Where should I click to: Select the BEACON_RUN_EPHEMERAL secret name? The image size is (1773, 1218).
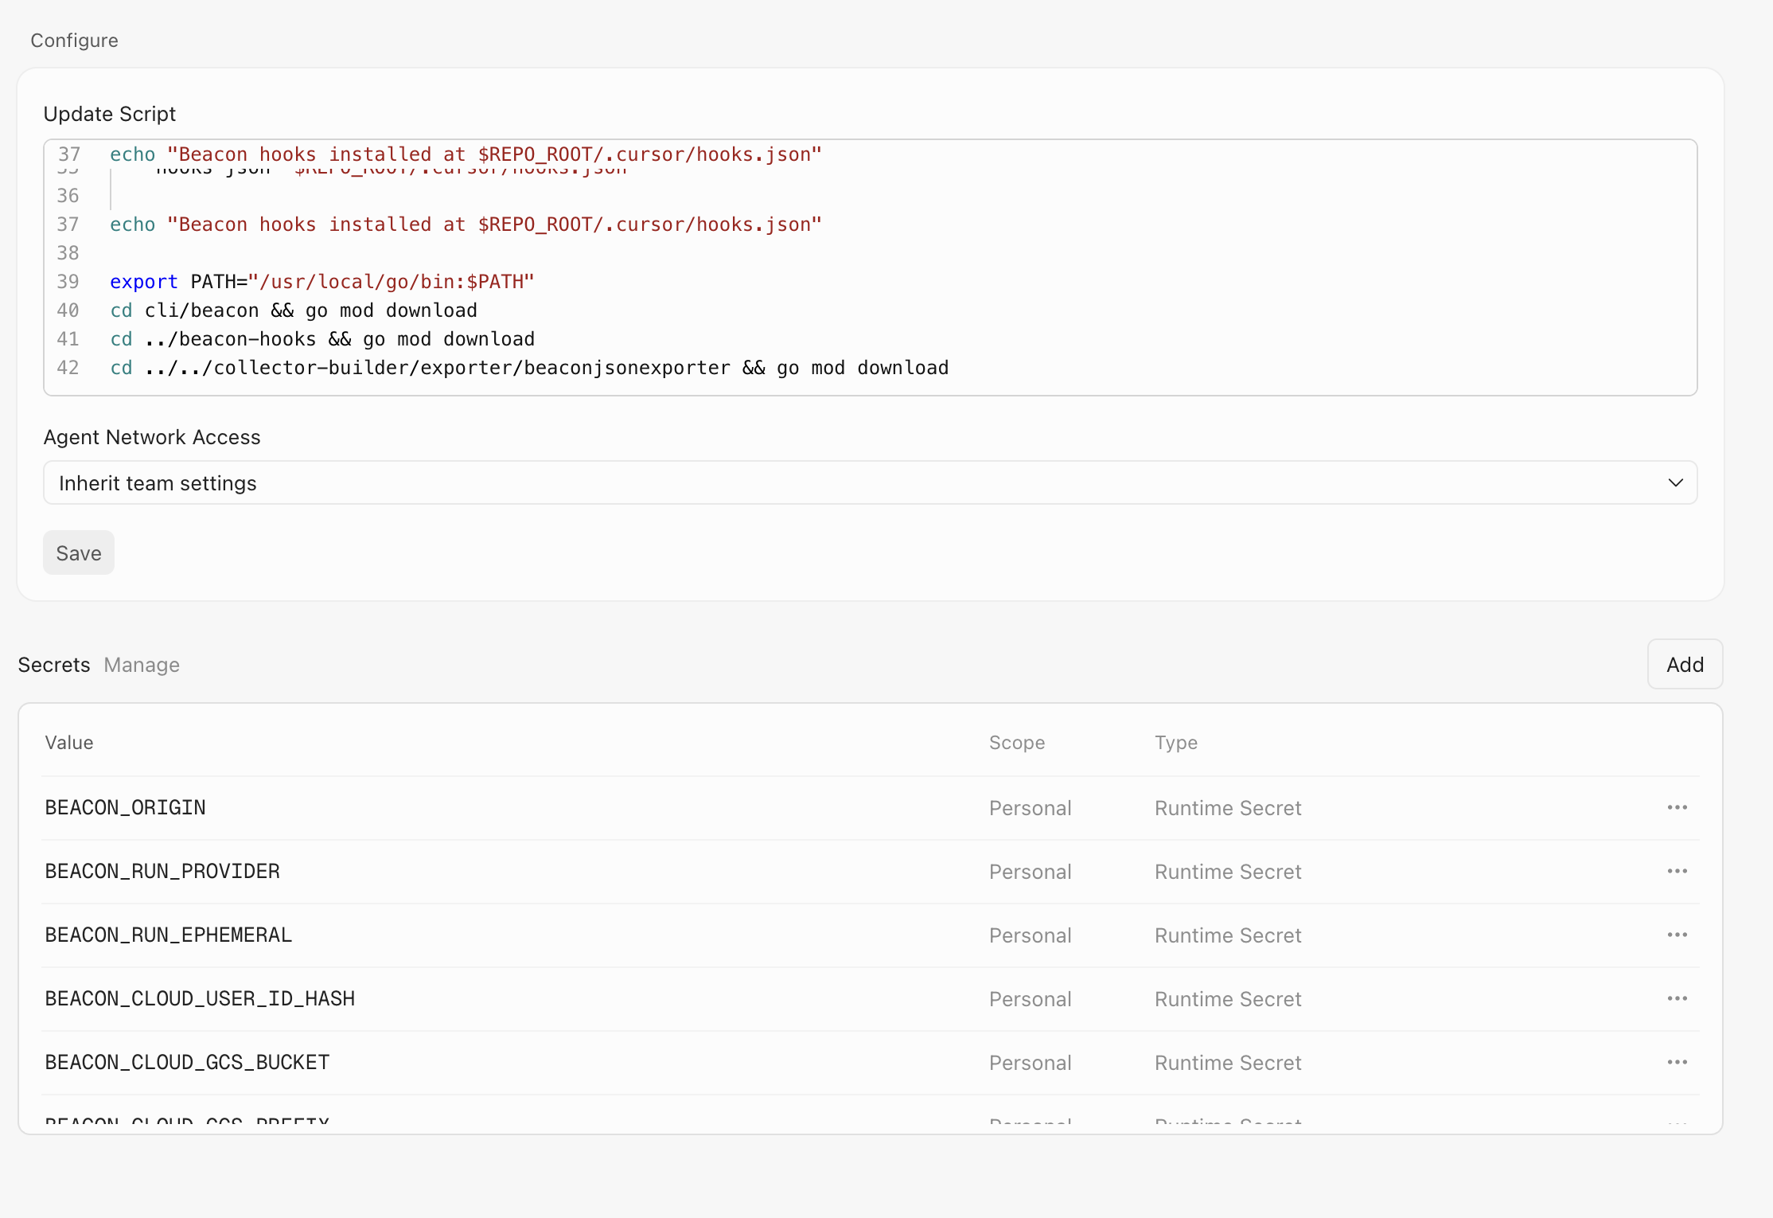coord(169,935)
